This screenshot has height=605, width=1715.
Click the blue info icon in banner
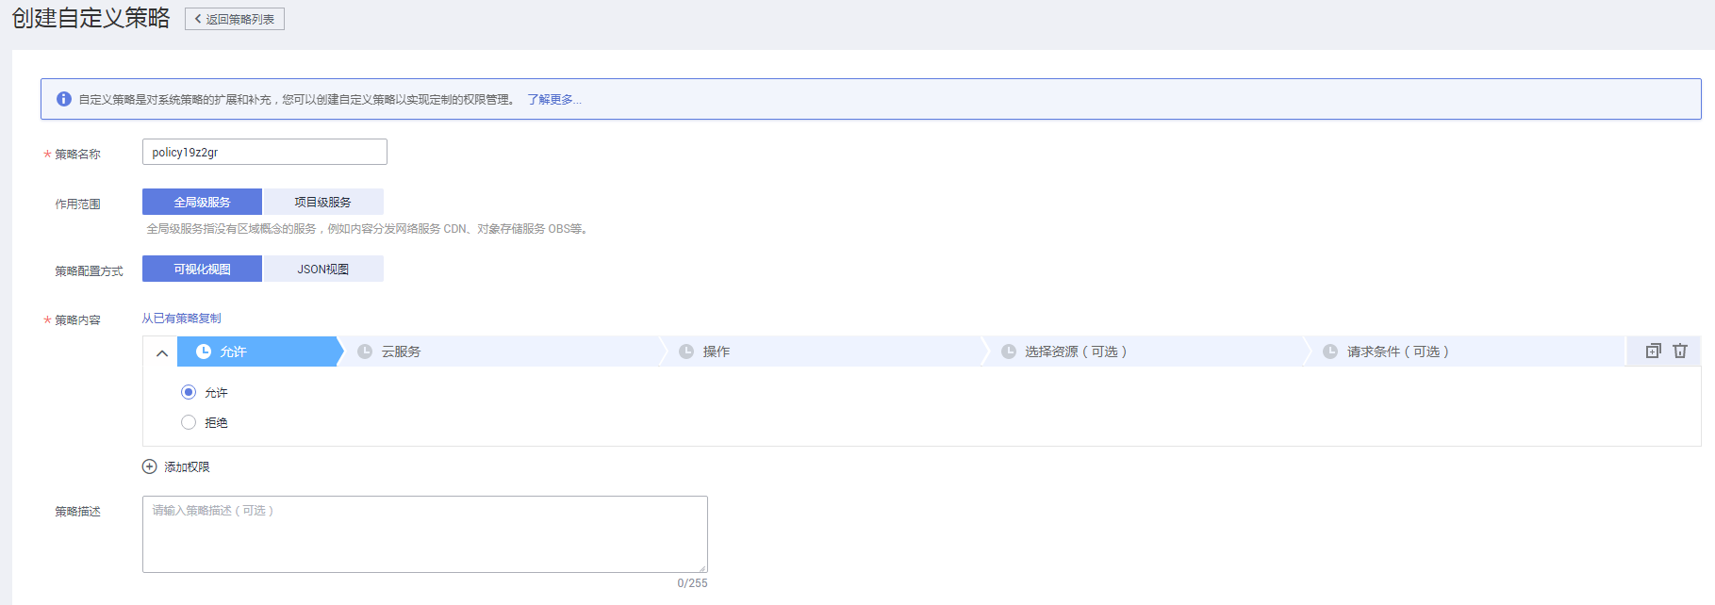(64, 99)
